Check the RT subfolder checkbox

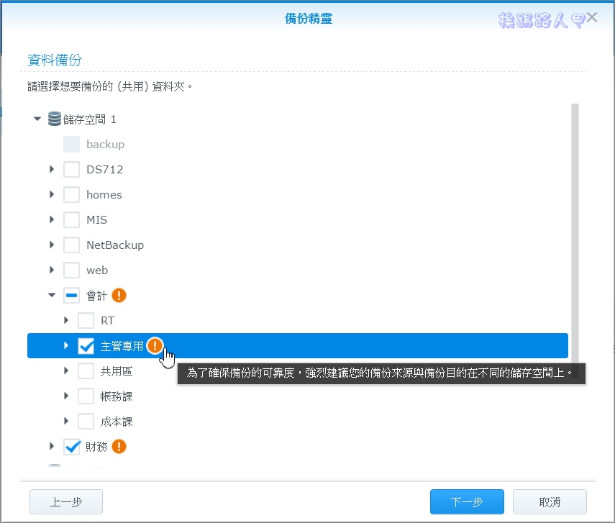click(x=86, y=321)
